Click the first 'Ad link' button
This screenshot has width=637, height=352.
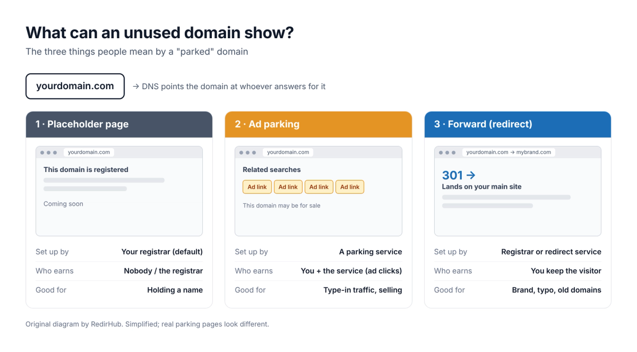(x=257, y=187)
